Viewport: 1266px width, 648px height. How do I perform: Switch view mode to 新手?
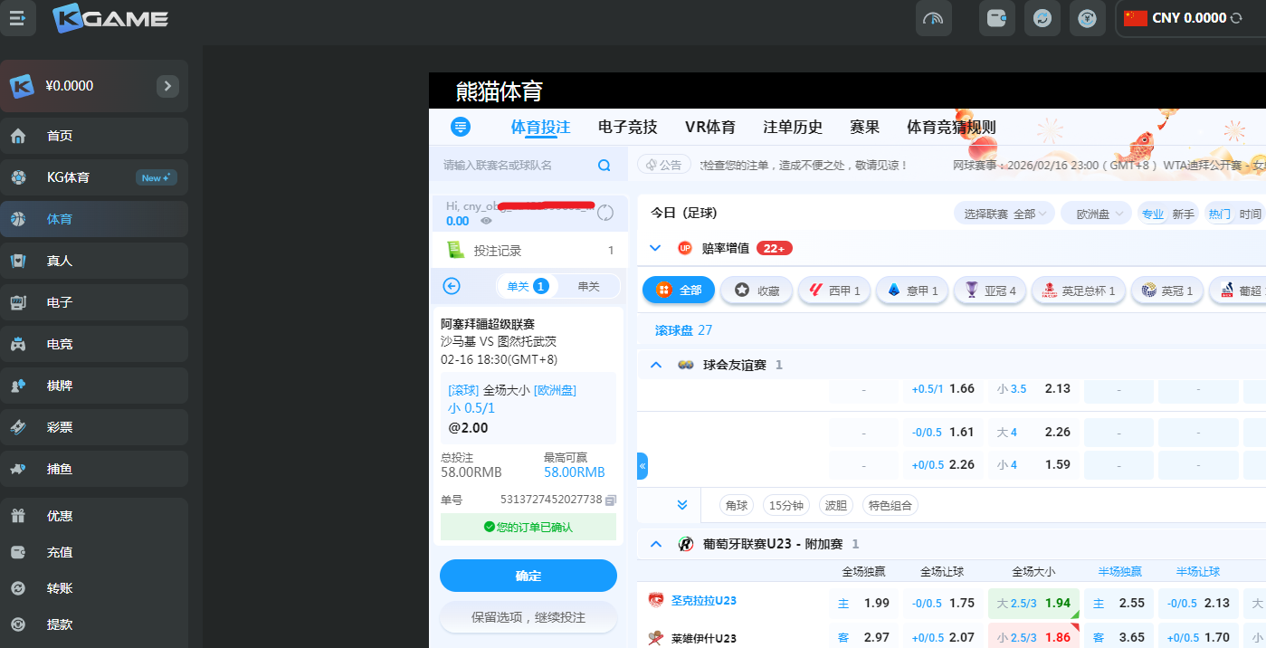point(1183,214)
